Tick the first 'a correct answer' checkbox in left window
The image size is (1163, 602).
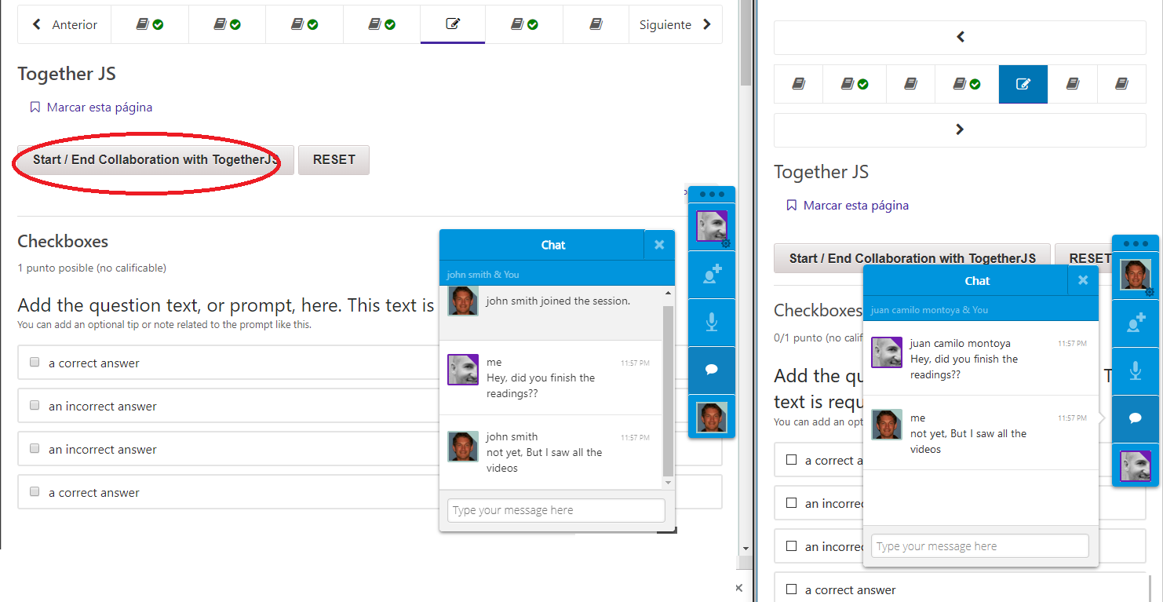click(x=35, y=363)
